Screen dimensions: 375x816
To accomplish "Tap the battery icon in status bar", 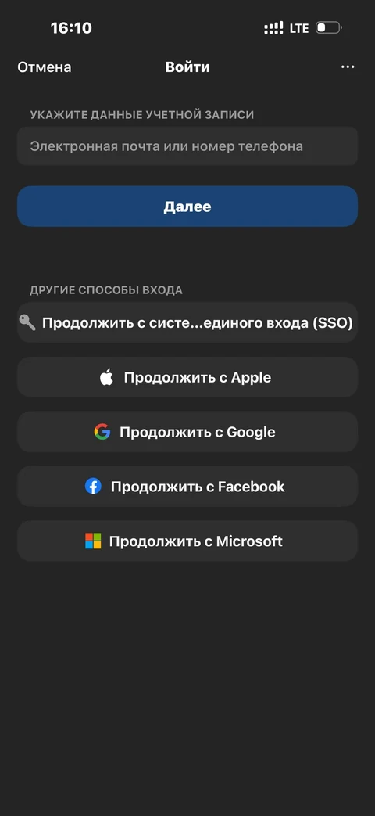I will click(328, 27).
